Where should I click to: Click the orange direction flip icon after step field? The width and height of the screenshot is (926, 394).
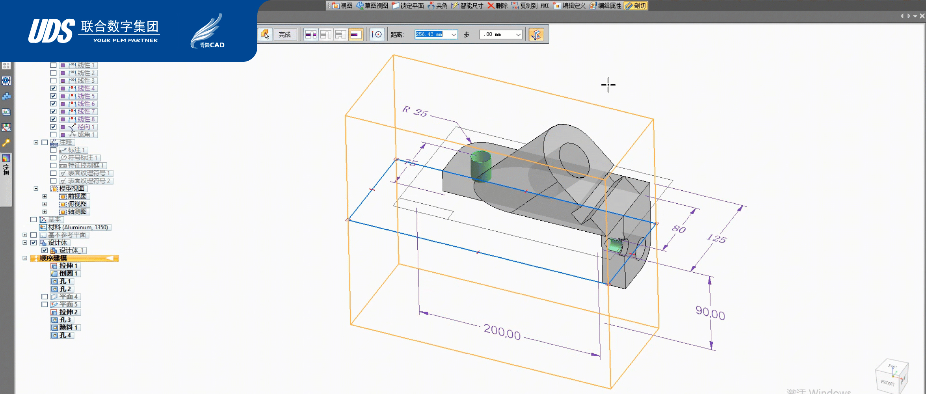pyautogui.click(x=536, y=35)
